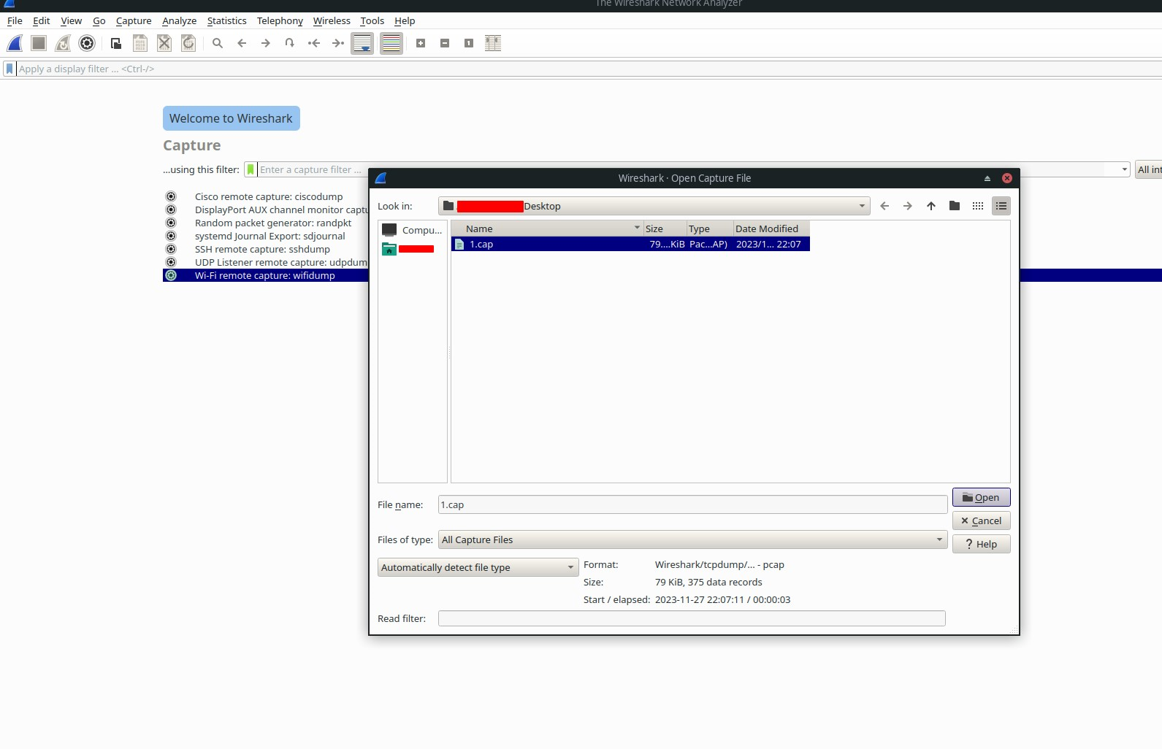Click the dialog's back navigation arrow

(x=884, y=206)
